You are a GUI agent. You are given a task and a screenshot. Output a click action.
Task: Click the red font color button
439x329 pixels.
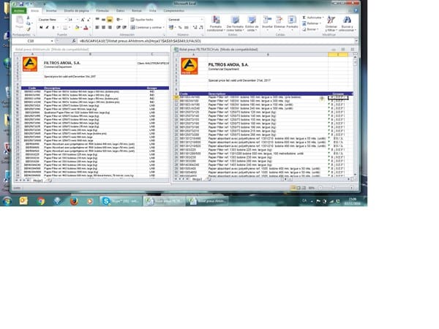click(86, 28)
